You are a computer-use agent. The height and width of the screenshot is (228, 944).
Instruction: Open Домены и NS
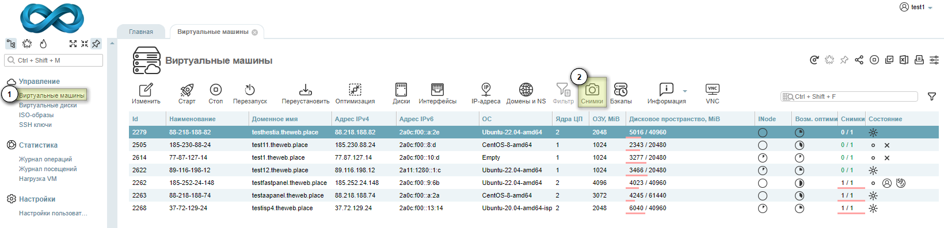coord(526,94)
